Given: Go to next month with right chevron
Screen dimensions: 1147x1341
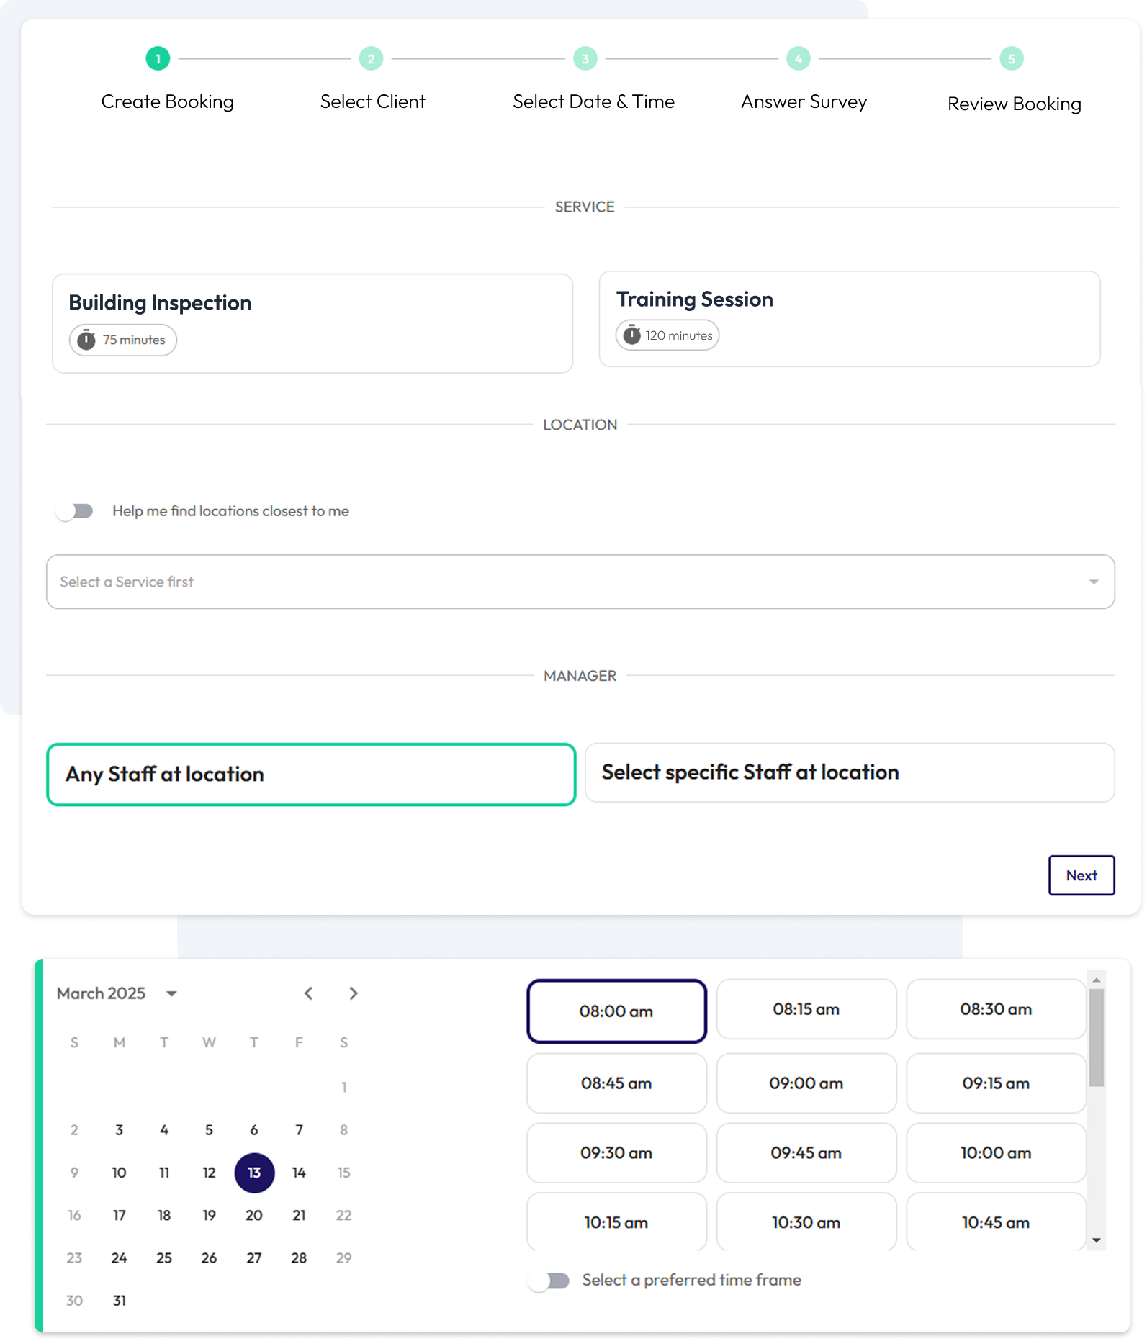Looking at the screenshot, I should click(x=353, y=993).
